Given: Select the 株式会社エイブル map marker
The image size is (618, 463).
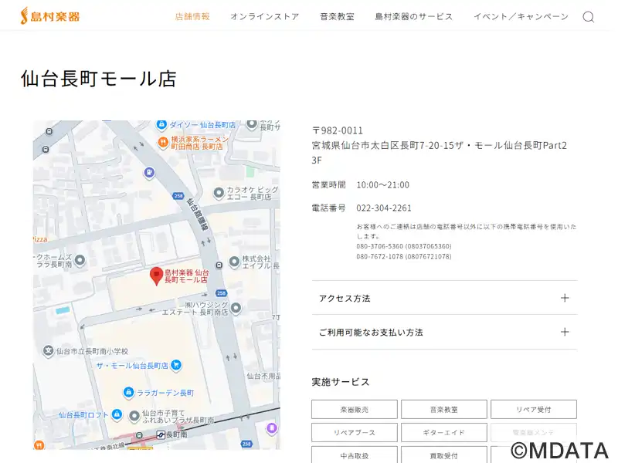Looking at the screenshot, I should point(234,262).
